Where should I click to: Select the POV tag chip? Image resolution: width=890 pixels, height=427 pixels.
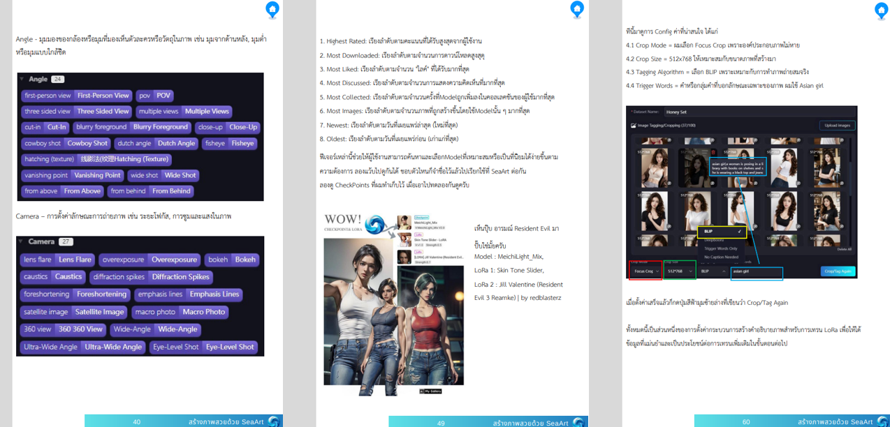coord(154,96)
